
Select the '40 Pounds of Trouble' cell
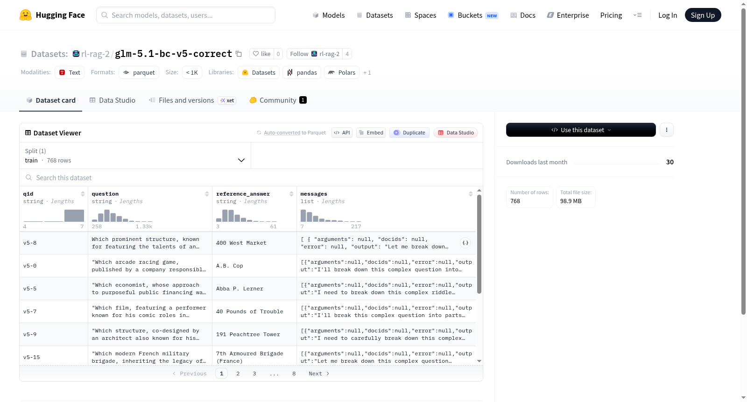point(254,311)
